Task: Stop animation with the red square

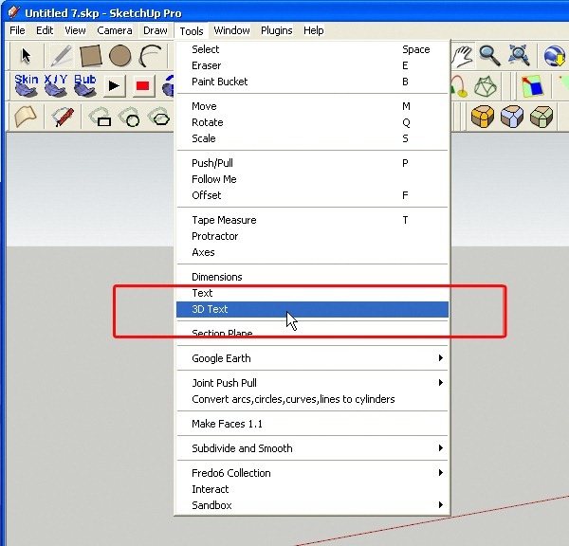Action: [143, 86]
